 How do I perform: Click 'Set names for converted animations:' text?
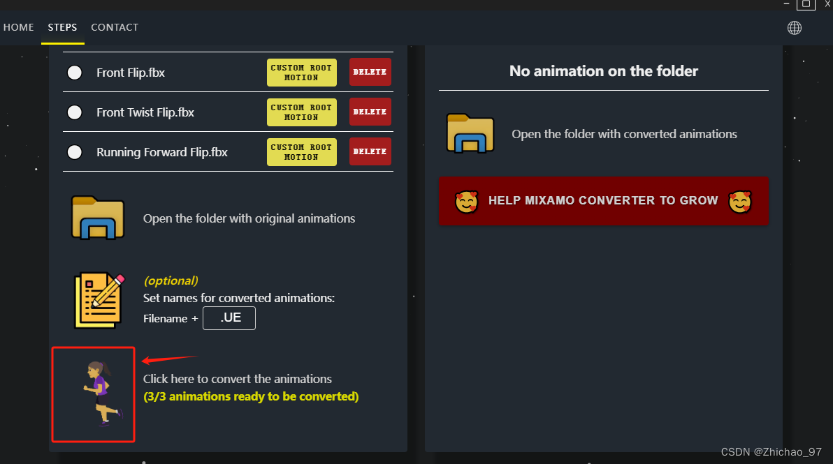click(238, 298)
